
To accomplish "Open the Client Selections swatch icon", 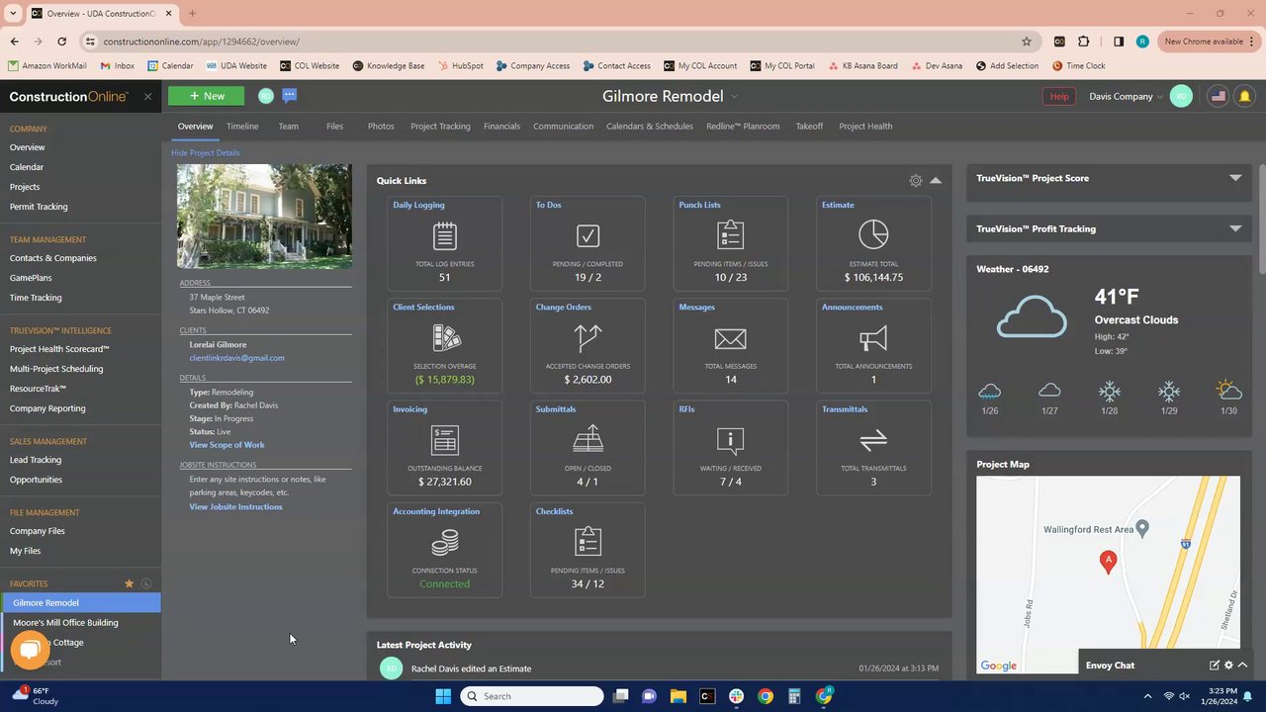I will (446, 338).
